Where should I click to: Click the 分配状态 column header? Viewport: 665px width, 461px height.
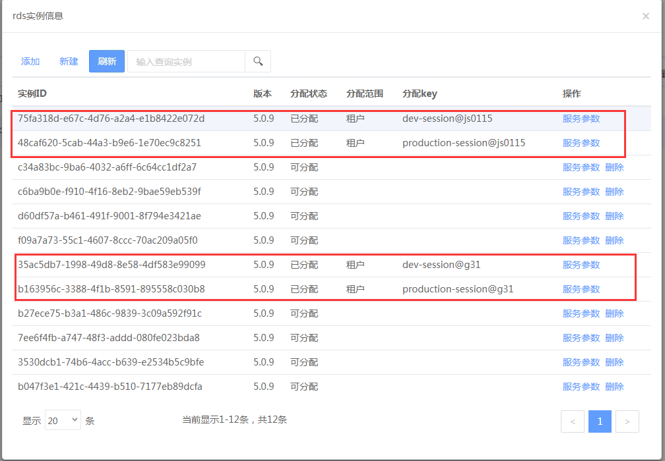(x=309, y=94)
